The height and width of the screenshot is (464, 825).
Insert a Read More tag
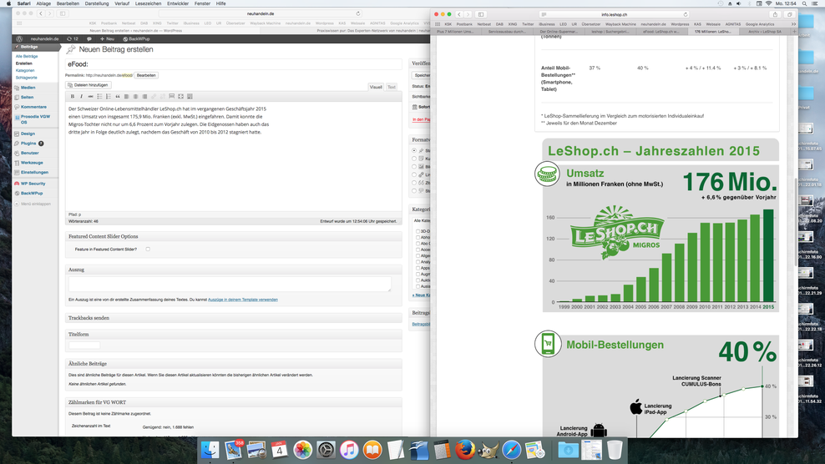(x=171, y=97)
